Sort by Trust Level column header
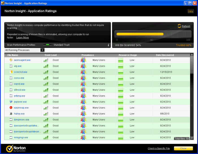198x154 pixels. click(51, 55)
